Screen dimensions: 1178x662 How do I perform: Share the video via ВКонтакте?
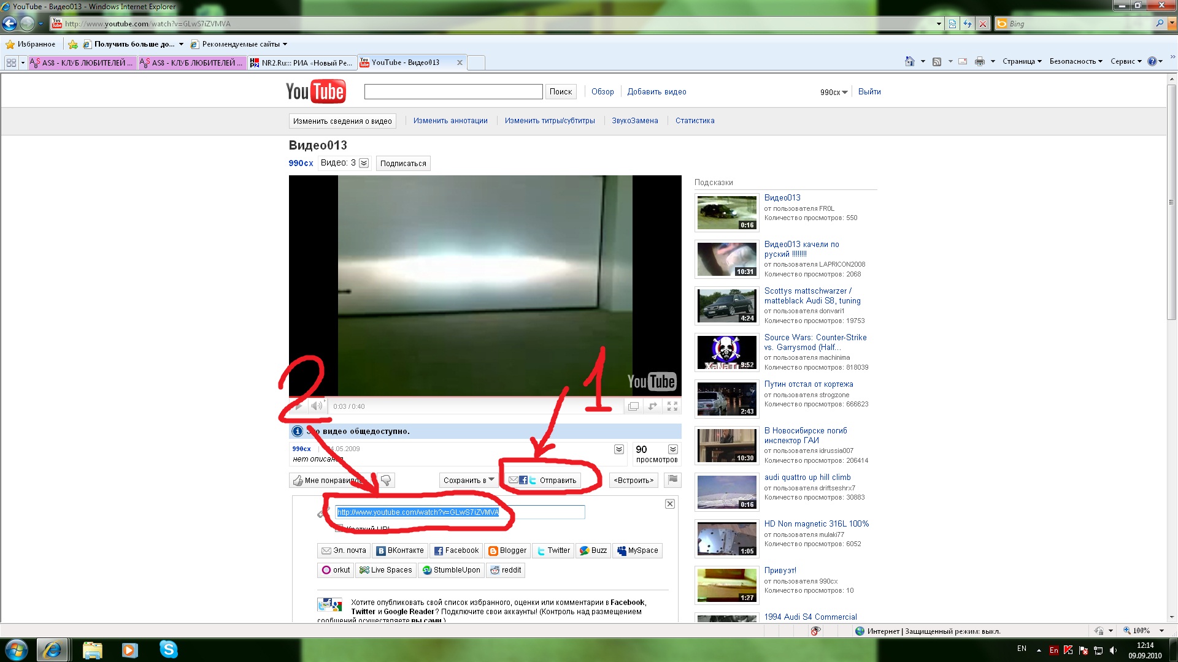pos(399,550)
